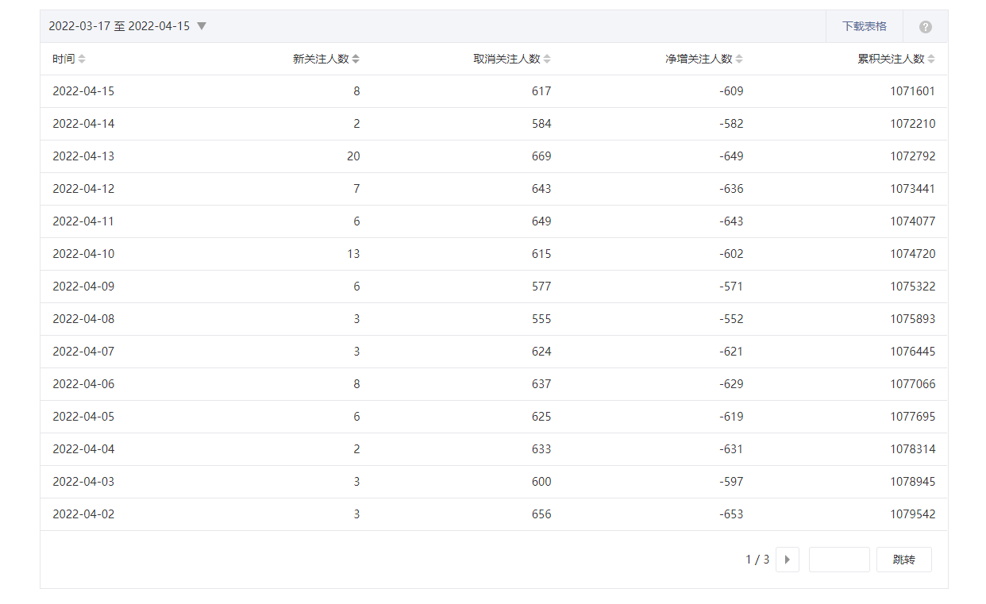Select the 2022-04-10 row date
Screen dimensions: 986x604
click(x=83, y=254)
